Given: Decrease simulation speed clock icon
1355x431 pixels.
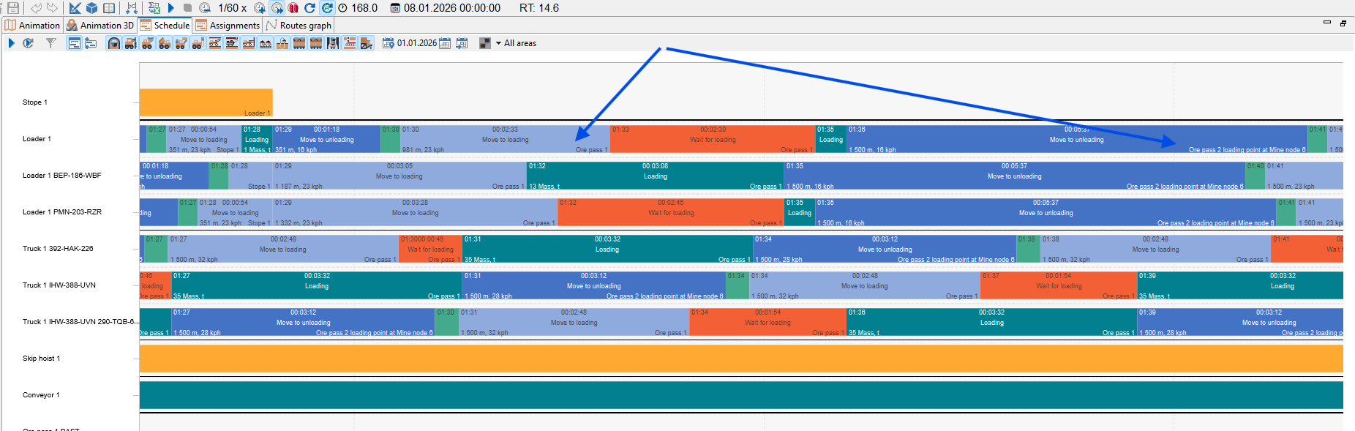Looking at the screenshot, I should (205, 8).
